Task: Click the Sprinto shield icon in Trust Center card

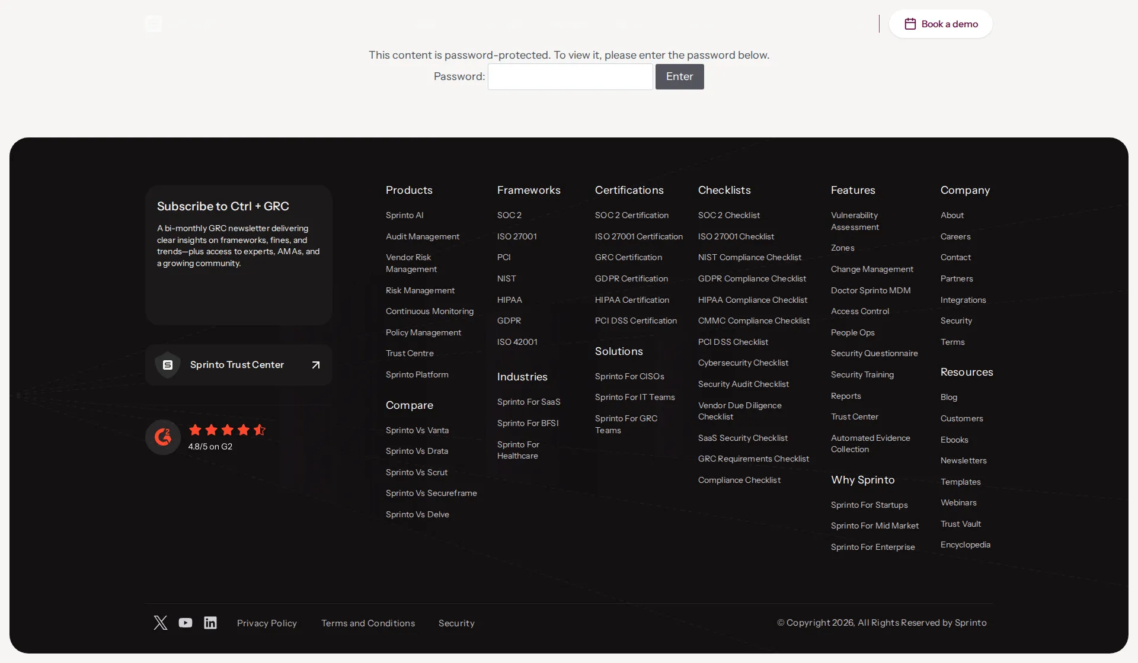Action: pos(168,365)
